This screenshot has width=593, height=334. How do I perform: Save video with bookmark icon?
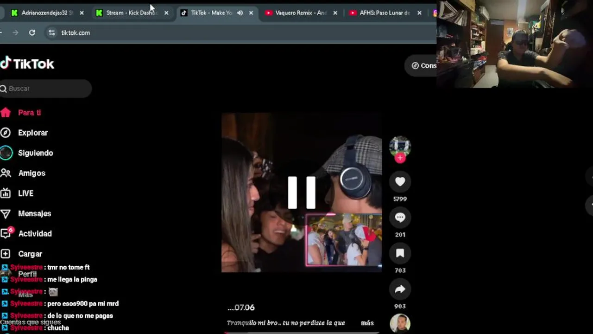400,253
